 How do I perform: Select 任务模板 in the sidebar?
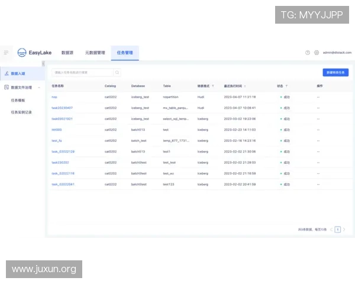pos(20,101)
